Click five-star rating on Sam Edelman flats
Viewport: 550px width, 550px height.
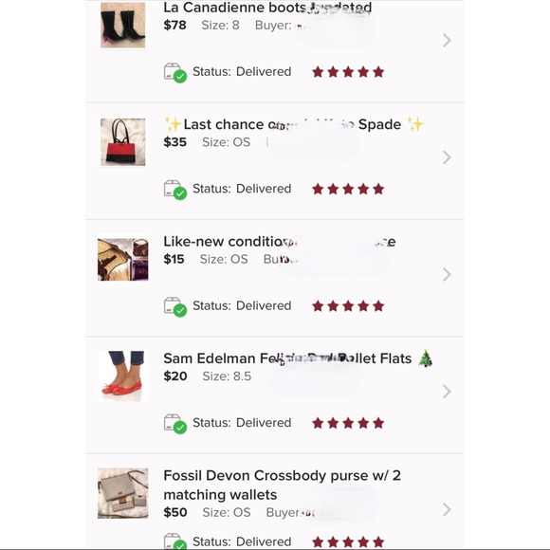click(348, 423)
